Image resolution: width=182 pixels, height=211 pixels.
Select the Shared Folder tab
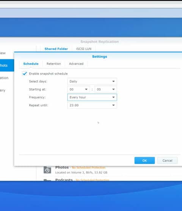pos(56,49)
